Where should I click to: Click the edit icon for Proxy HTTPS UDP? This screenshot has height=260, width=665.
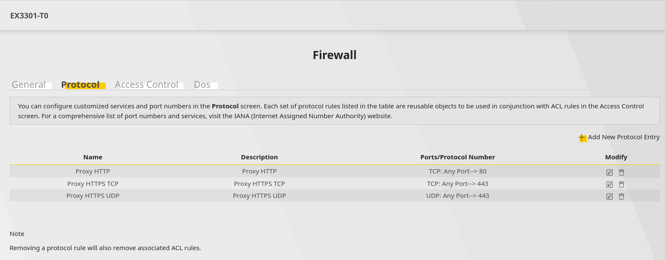click(610, 196)
